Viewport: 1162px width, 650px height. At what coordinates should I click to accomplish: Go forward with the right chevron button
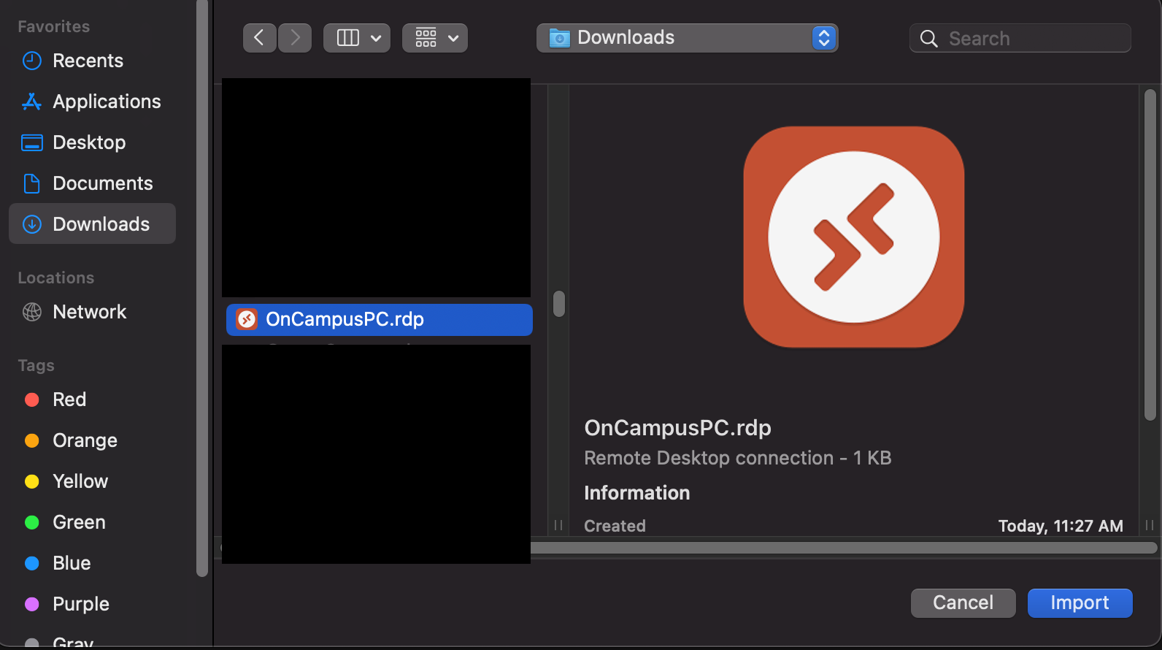pyautogui.click(x=295, y=38)
